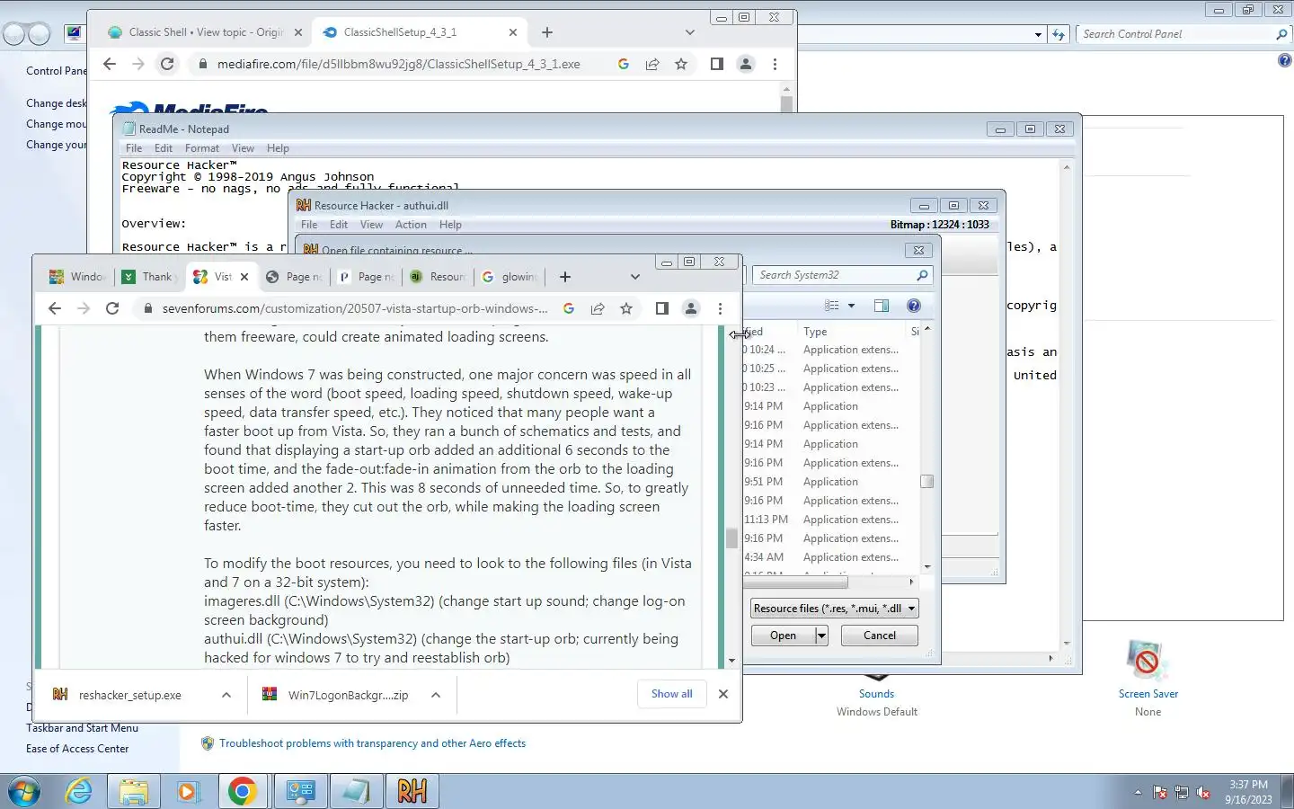Reload the MediaFire page in back Chrome window
The width and height of the screenshot is (1294, 809).
tap(167, 64)
